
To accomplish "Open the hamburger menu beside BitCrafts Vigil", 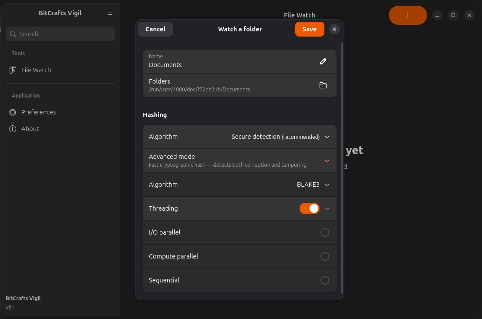I will point(110,13).
